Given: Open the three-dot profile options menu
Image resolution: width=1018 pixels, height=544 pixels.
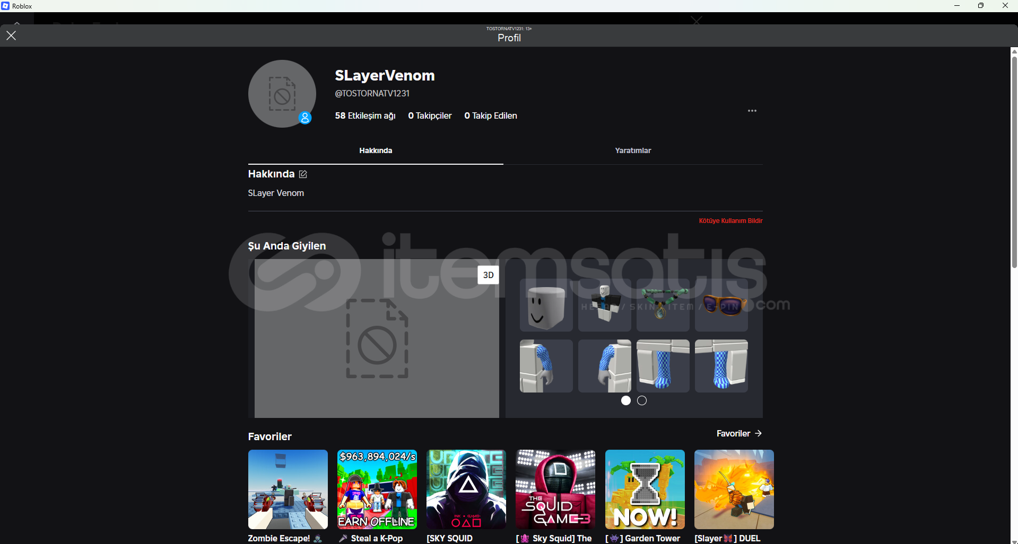Looking at the screenshot, I should [752, 111].
